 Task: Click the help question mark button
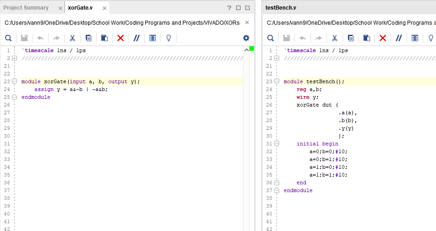point(229,8)
